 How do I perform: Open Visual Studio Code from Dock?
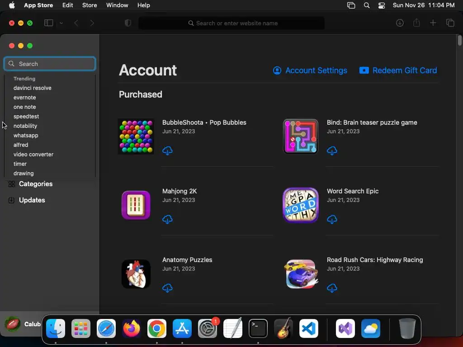[309, 328]
